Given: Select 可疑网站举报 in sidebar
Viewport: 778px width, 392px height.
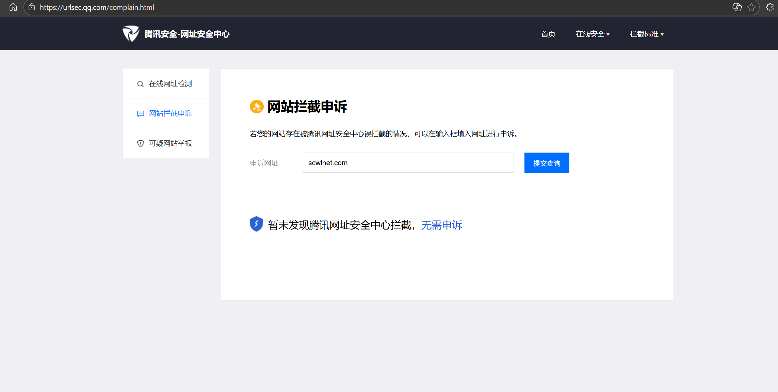Looking at the screenshot, I should pyautogui.click(x=170, y=143).
